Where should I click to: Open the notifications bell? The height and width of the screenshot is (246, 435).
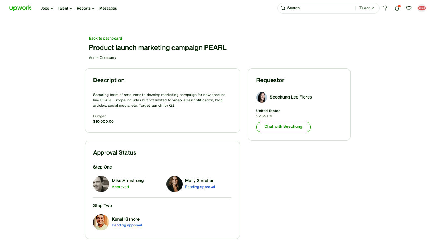(397, 8)
